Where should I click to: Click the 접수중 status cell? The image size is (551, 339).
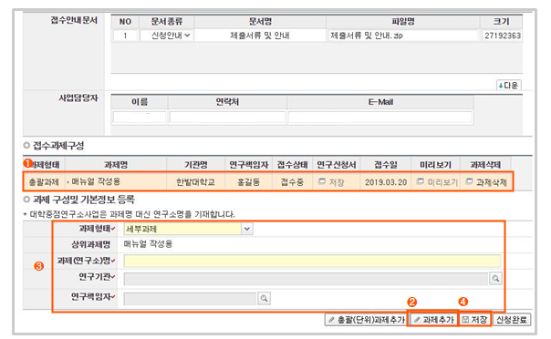[292, 182]
